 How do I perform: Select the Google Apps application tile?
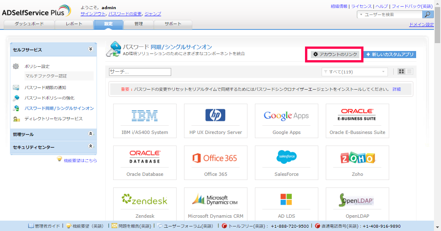pos(286,120)
